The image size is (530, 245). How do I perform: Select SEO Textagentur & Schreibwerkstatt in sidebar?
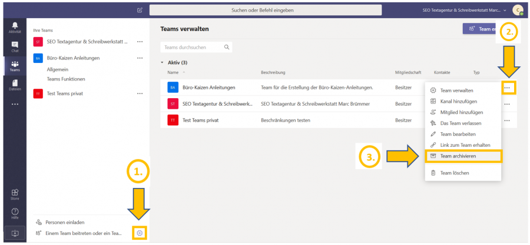[87, 42]
